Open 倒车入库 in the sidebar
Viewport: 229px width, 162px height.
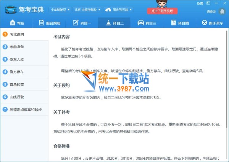[x=24, y=59]
